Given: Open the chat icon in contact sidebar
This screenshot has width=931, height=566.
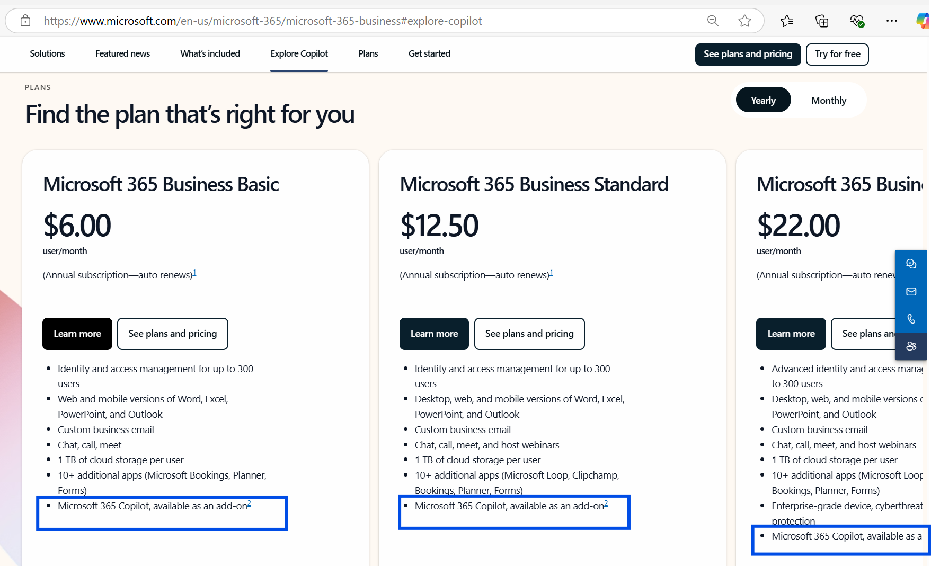Looking at the screenshot, I should point(911,264).
